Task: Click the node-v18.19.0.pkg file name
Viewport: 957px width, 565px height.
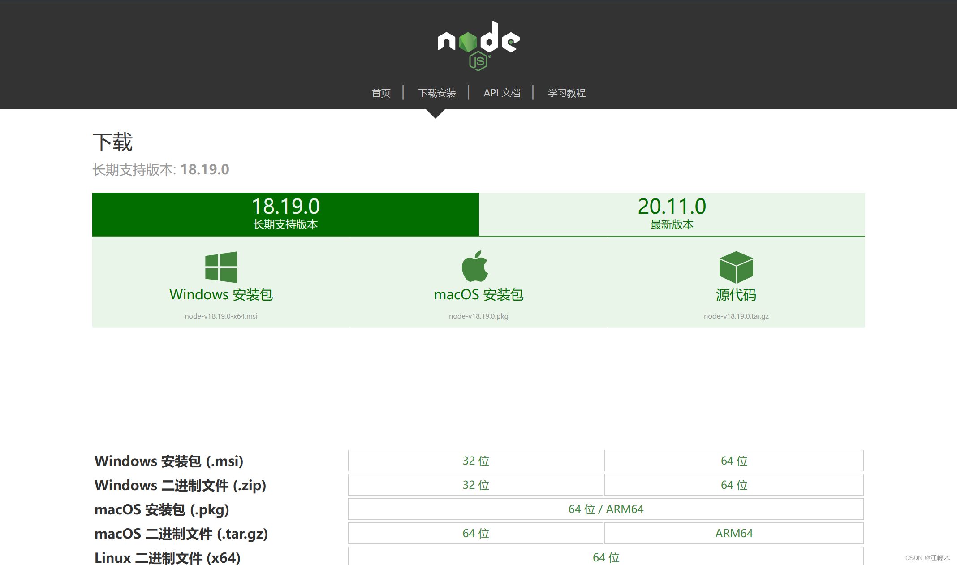Action: [478, 316]
